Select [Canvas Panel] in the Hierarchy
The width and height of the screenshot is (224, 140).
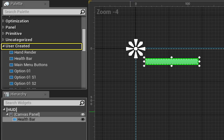tap(27, 114)
